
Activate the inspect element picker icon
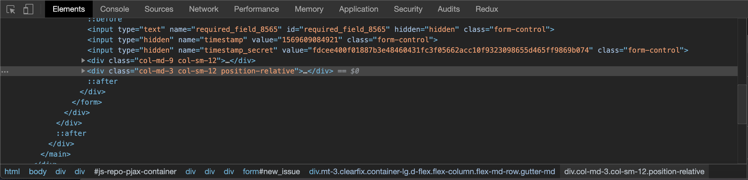(x=11, y=9)
